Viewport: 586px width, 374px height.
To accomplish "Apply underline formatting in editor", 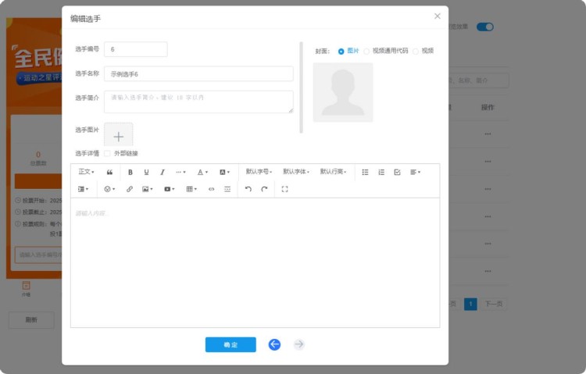I will (146, 172).
